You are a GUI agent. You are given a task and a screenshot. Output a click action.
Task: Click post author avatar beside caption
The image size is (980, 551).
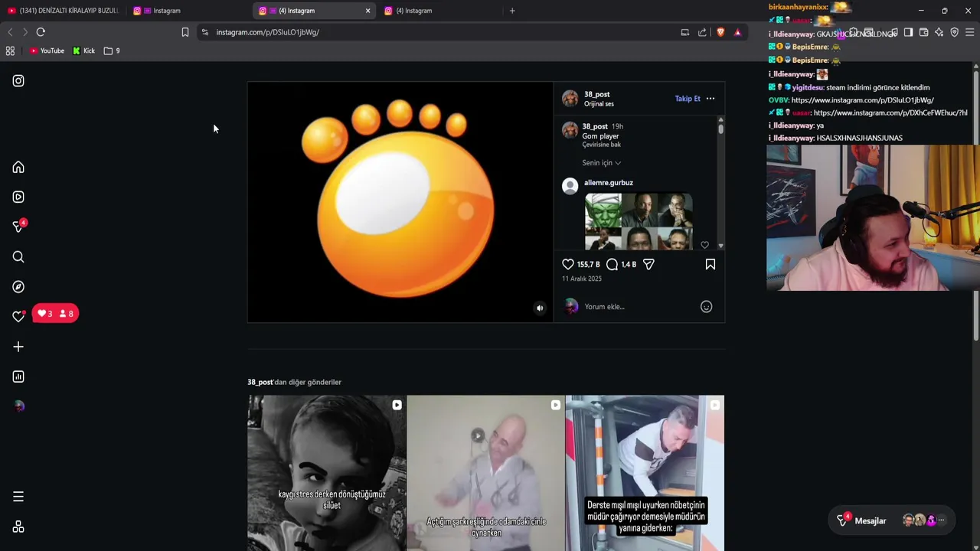click(570, 130)
